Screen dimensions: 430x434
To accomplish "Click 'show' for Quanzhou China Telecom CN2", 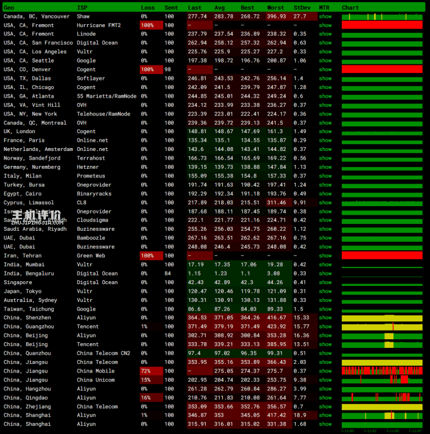I will 325,353.
